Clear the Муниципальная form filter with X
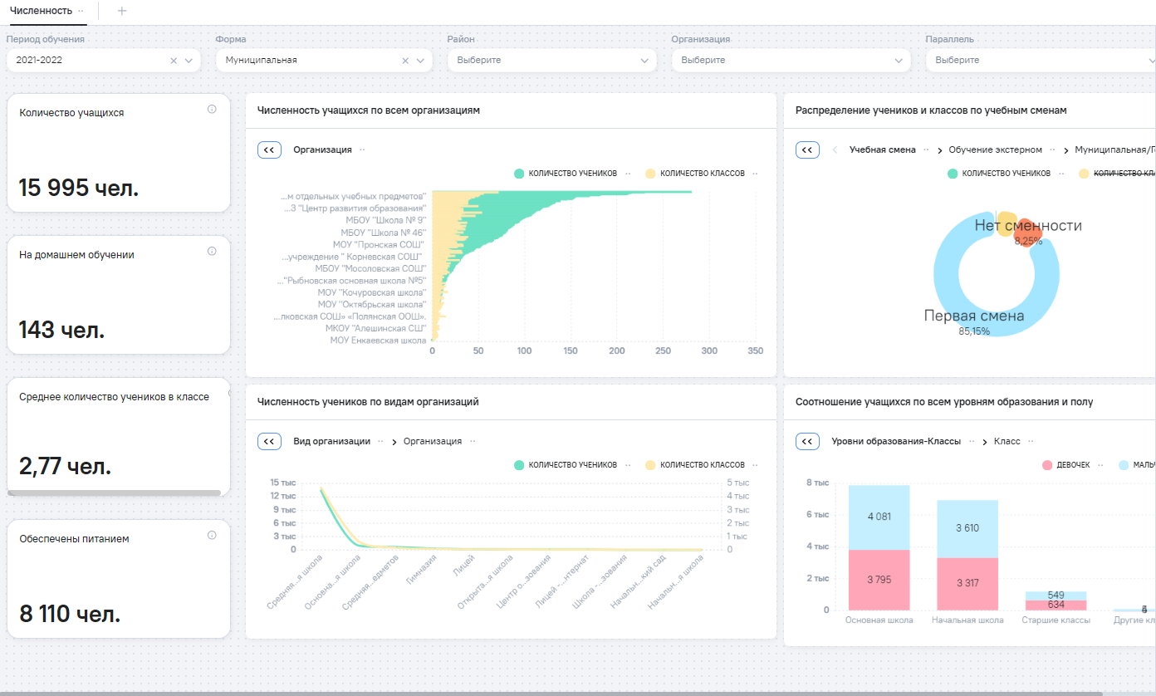Image resolution: width=1156 pixels, height=696 pixels. pos(405,61)
